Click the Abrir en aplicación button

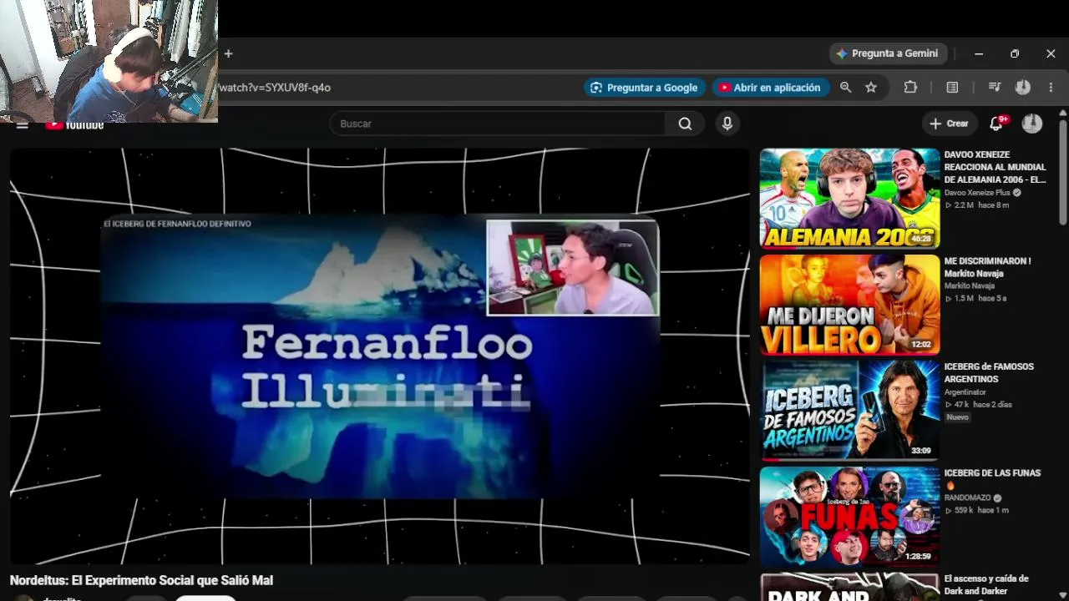770,88
